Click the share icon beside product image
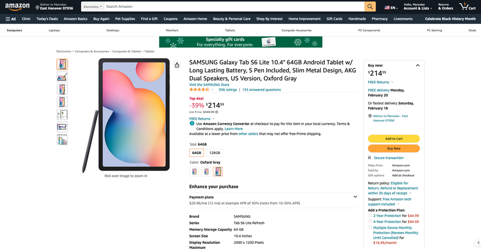Viewport: 481px width, 249px height. [177, 65]
